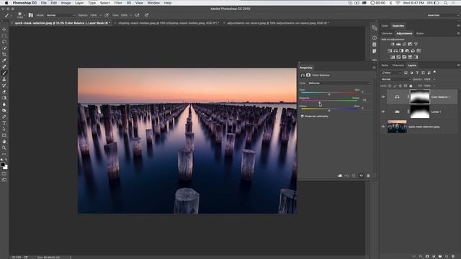Toggle lock all in Layers panel
Viewport: 461px width, 259px height.
[x=411, y=86]
